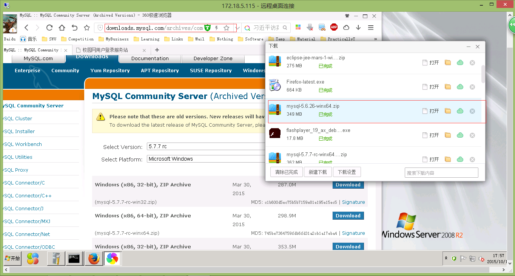Image resolution: width=515 pixels, height=276 pixels.
Task: Click the 搜索下载内容 search field
Action: (441, 173)
